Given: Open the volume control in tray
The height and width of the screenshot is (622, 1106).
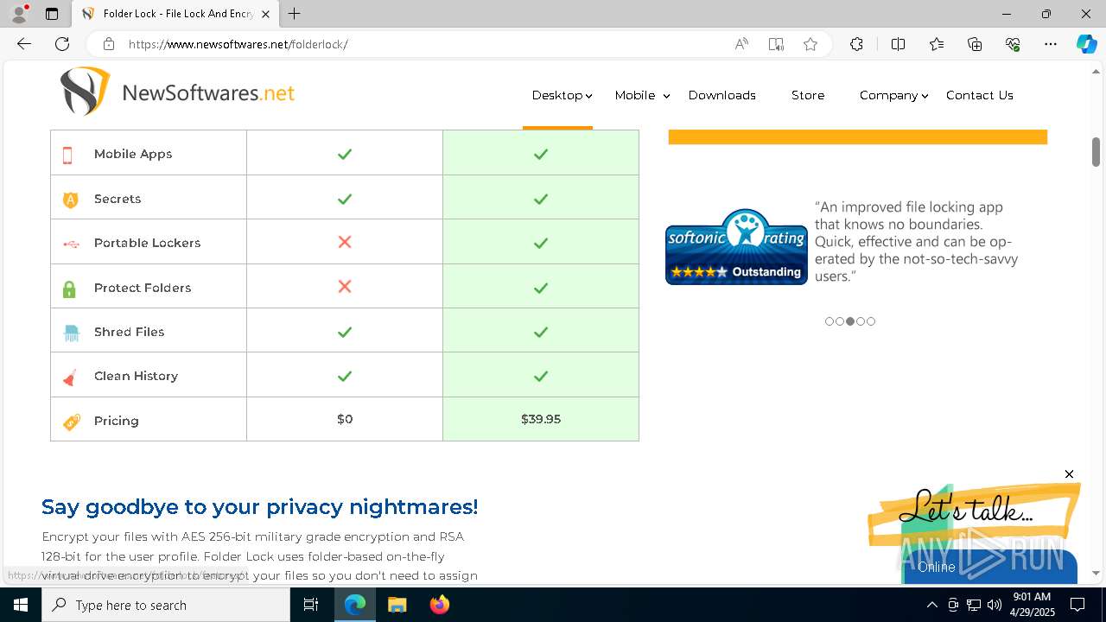Looking at the screenshot, I should click(x=995, y=605).
